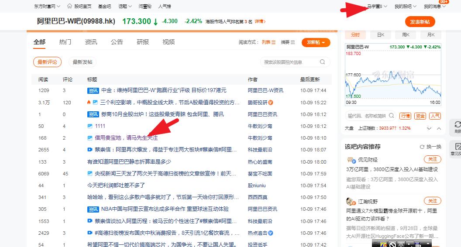The height and width of the screenshot is (247, 461).
Task: Click the magnifier in 输代码、名称或简拼 box
Action: click(x=391, y=116)
